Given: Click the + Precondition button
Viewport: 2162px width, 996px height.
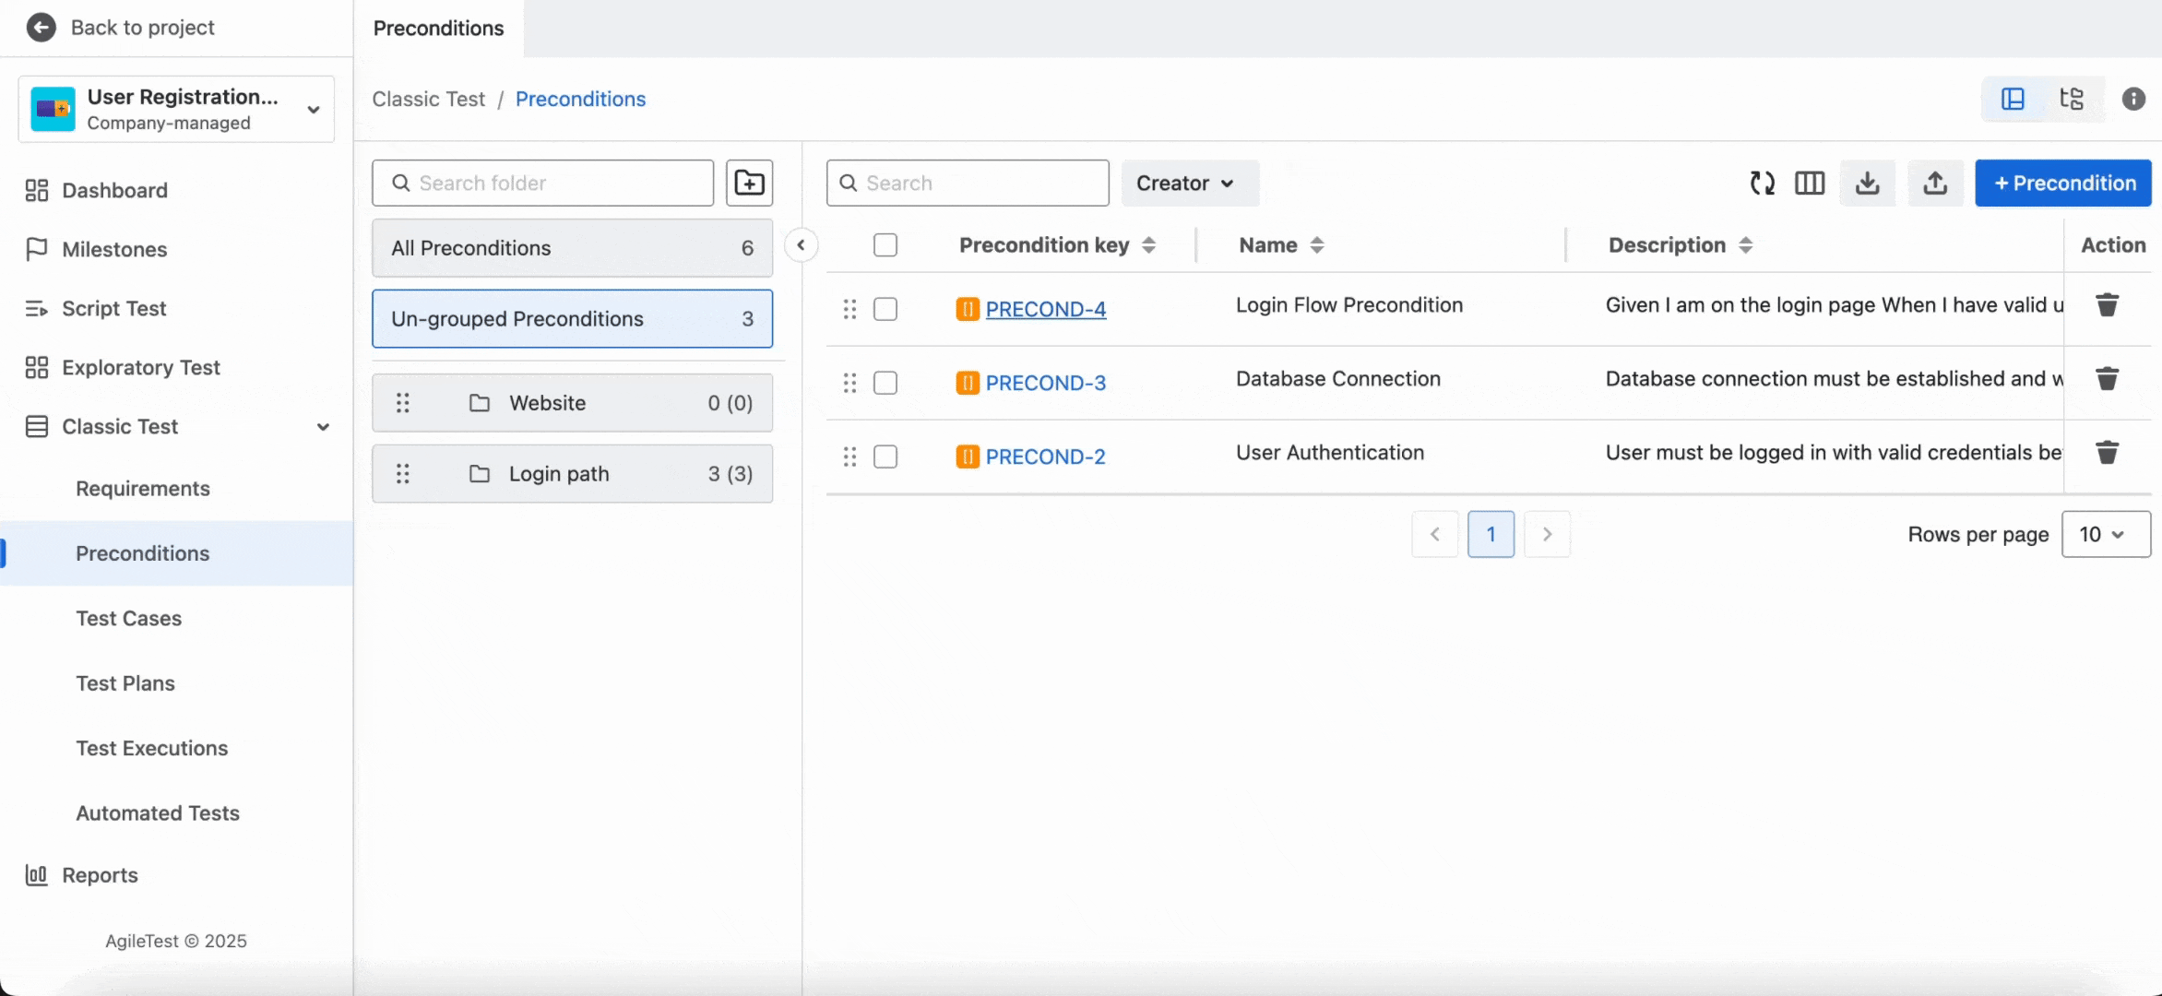Looking at the screenshot, I should [2063, 183].
